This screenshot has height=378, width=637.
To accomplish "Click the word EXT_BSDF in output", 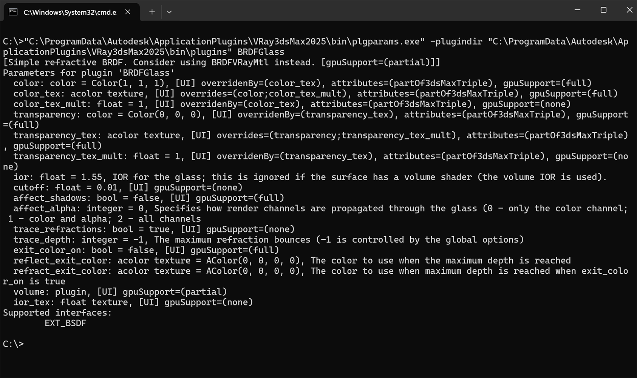I will click(65, 323).
